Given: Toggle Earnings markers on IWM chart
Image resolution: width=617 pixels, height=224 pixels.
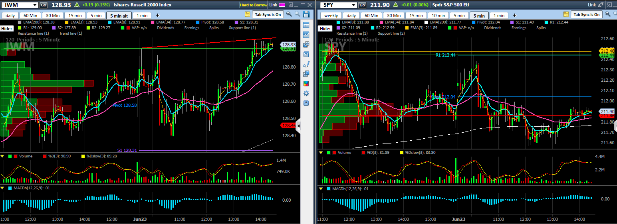Looking at the screenshot, I should [192, 28].
